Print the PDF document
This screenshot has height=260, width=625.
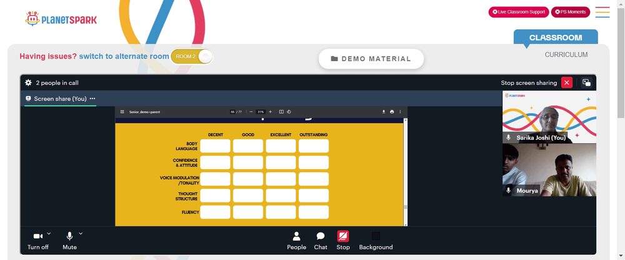pos(392,112)
